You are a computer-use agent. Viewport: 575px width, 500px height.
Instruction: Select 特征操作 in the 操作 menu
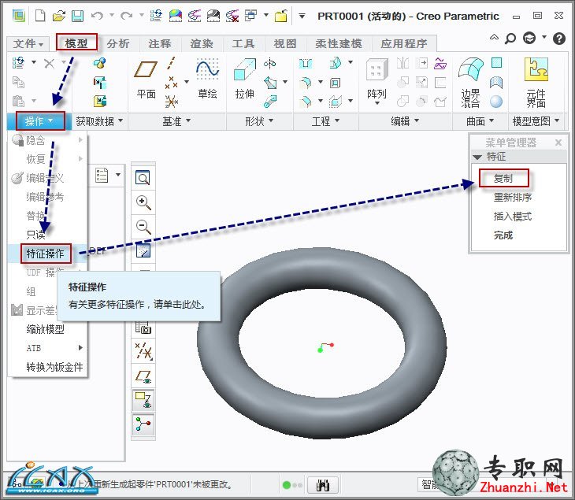46,254
